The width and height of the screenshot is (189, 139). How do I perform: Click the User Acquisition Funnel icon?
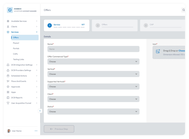(8, 103)
